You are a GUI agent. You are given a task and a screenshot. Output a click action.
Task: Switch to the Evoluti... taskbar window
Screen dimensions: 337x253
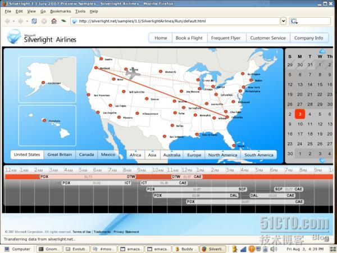[77, 249]
